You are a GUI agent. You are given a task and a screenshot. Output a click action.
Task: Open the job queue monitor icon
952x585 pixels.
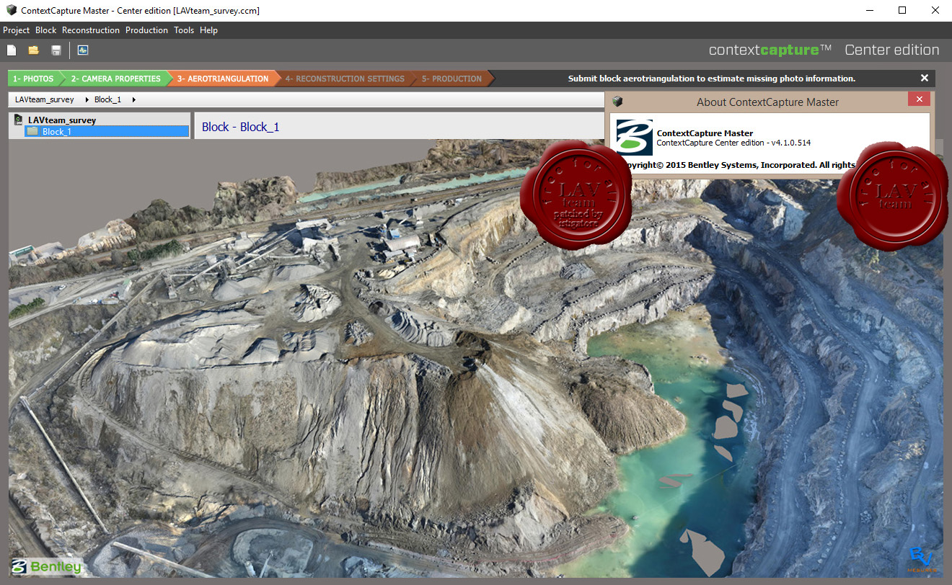(82, 50)
